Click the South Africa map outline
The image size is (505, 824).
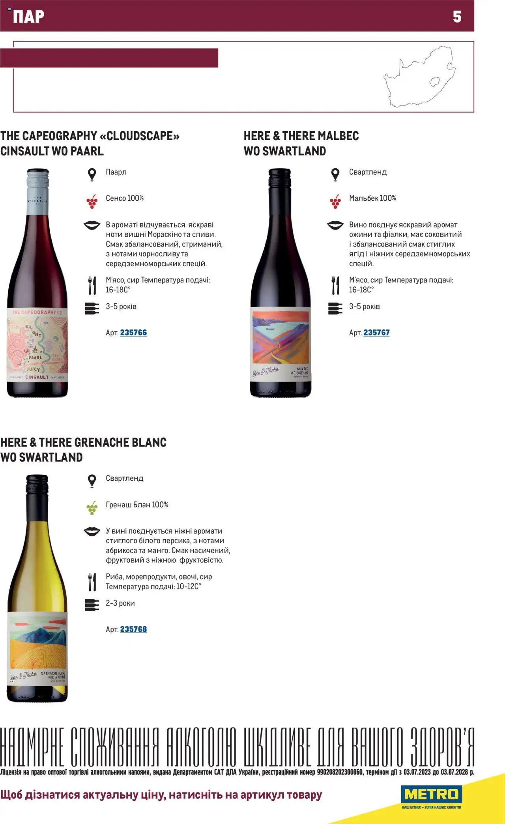coord(421,77)
